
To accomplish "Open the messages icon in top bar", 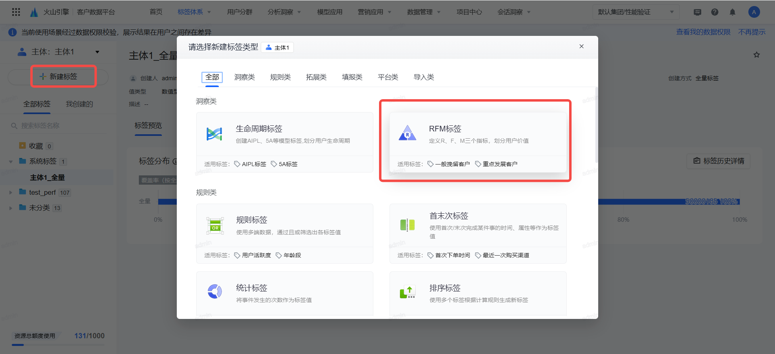I will (697, 12).
